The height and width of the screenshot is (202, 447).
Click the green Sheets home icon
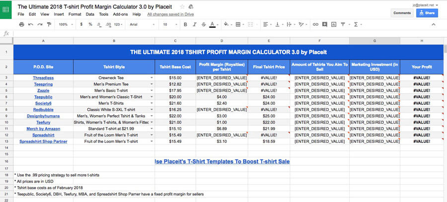point(5,9)
